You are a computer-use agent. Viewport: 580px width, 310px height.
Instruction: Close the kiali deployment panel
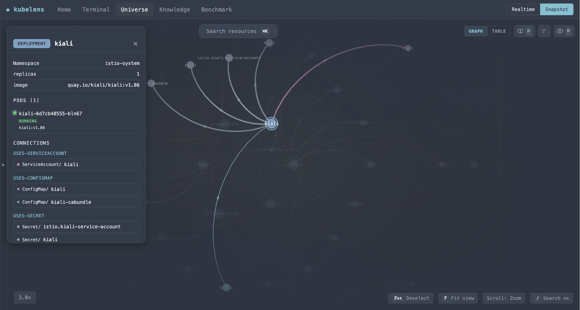pyautogui.click(x=135, y=44)
